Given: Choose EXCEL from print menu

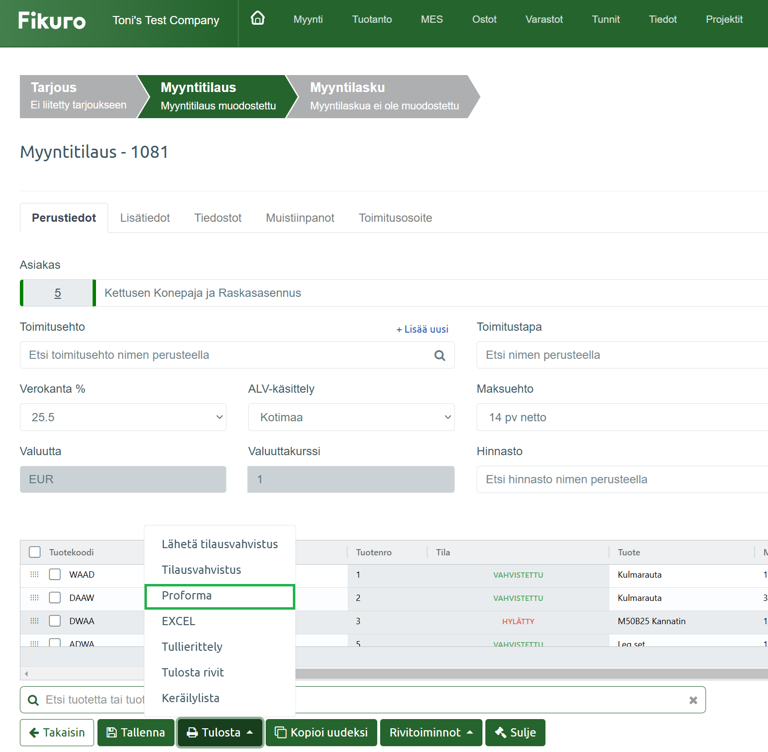Looking at the screenshot, I should 220,621.
